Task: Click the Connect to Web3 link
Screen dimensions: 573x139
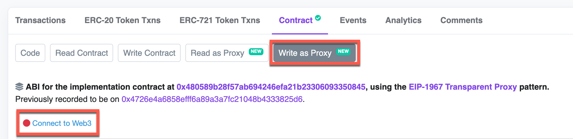Action: tap(62, 123)
